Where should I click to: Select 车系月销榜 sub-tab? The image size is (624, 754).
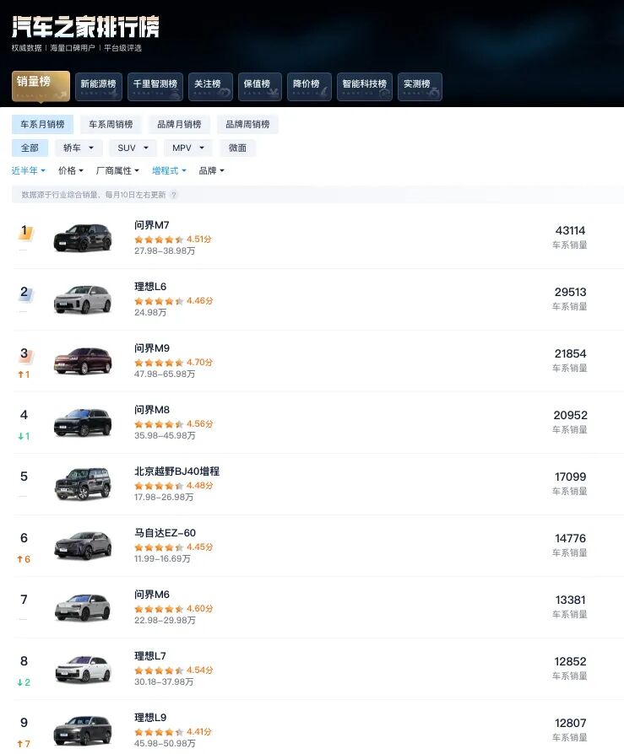(x=42, y=124)
